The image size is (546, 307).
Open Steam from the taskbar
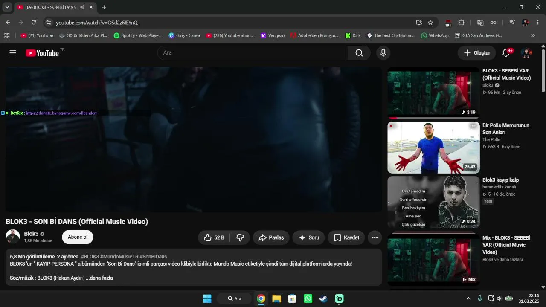(323, 298)
